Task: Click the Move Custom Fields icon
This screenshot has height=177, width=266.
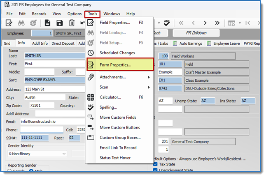Action: point(91,117)
